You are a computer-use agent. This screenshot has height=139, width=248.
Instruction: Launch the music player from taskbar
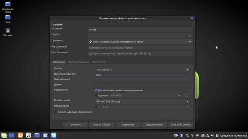coord(29,135)
